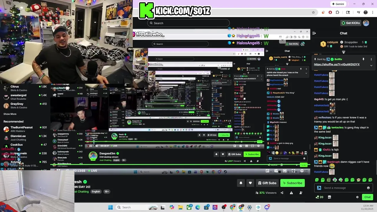
Task: Open TheBurntPeanut recommended channel
Action: coord(25,129)
